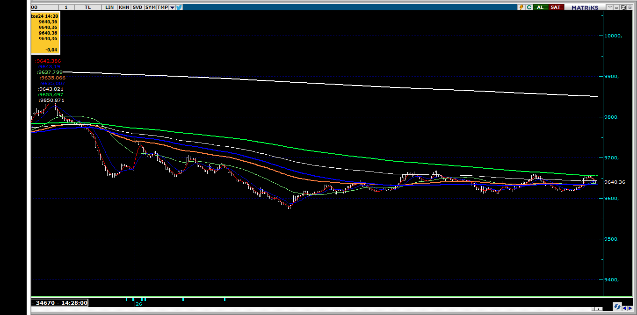Click the white indicator value 9643,821

(51, 89)
